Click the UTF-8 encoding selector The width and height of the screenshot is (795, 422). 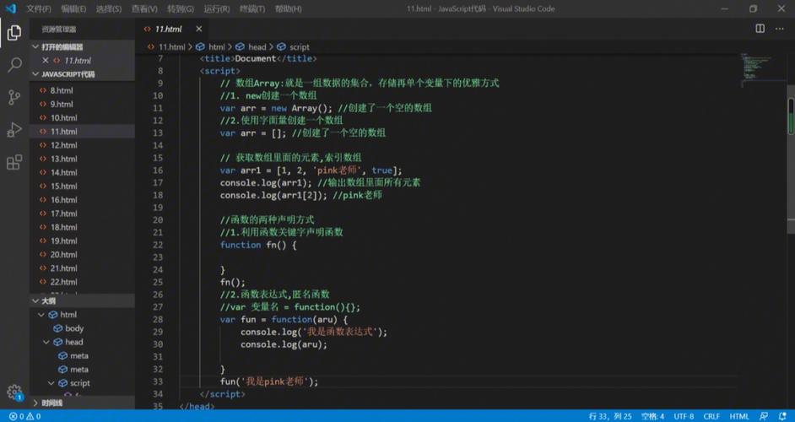[x=684, y=416]
